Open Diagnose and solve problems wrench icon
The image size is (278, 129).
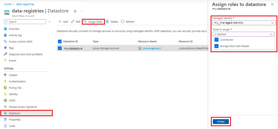pyautogui.click(x=5, y=54)
